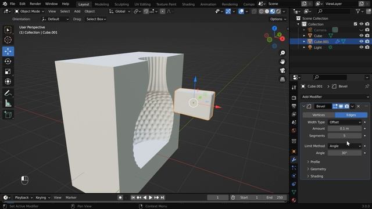
Task: Switch to the Sculpting workspace tab
Action: pyautogui.click(x=121, y=4)
